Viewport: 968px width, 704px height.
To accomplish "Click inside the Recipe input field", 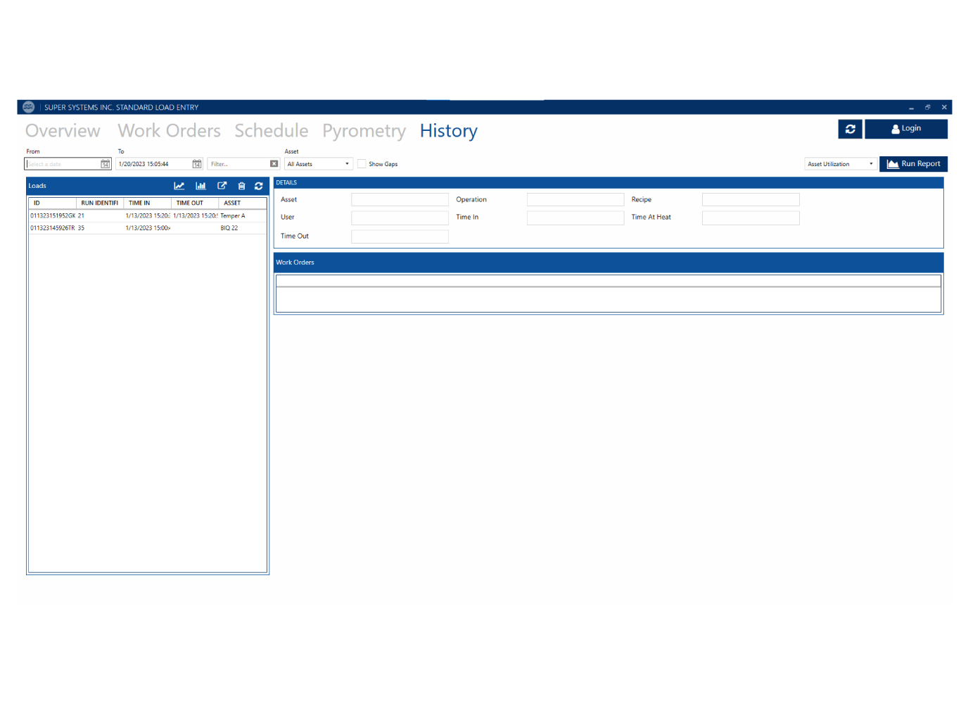I will coord(750,199).
